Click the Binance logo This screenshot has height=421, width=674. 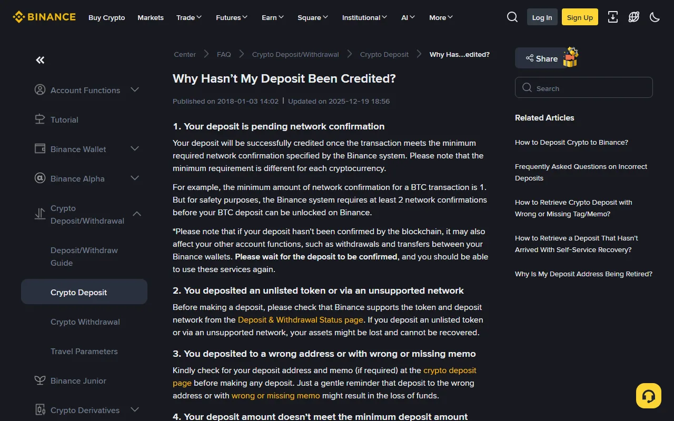coord(44,17)
